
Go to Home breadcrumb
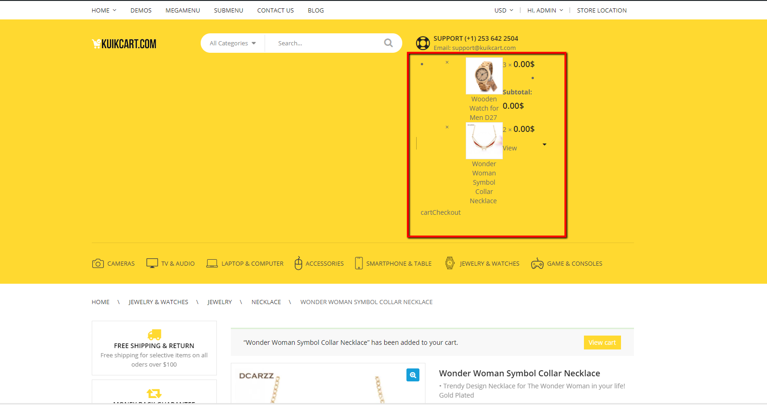101,302
